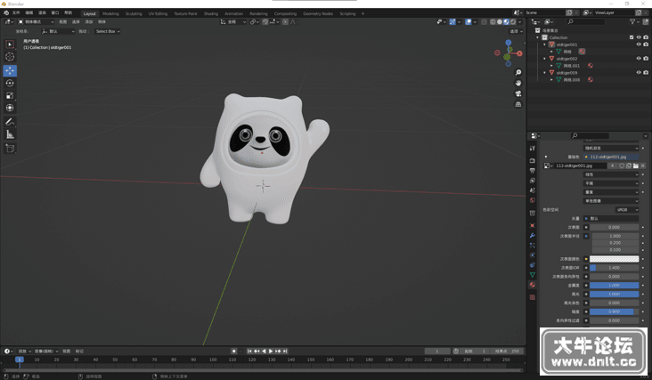Click base color texture 112-oldtiger001.jpg link
The height and width of the screenshot is (380, 652).
(x=611, y=157)
